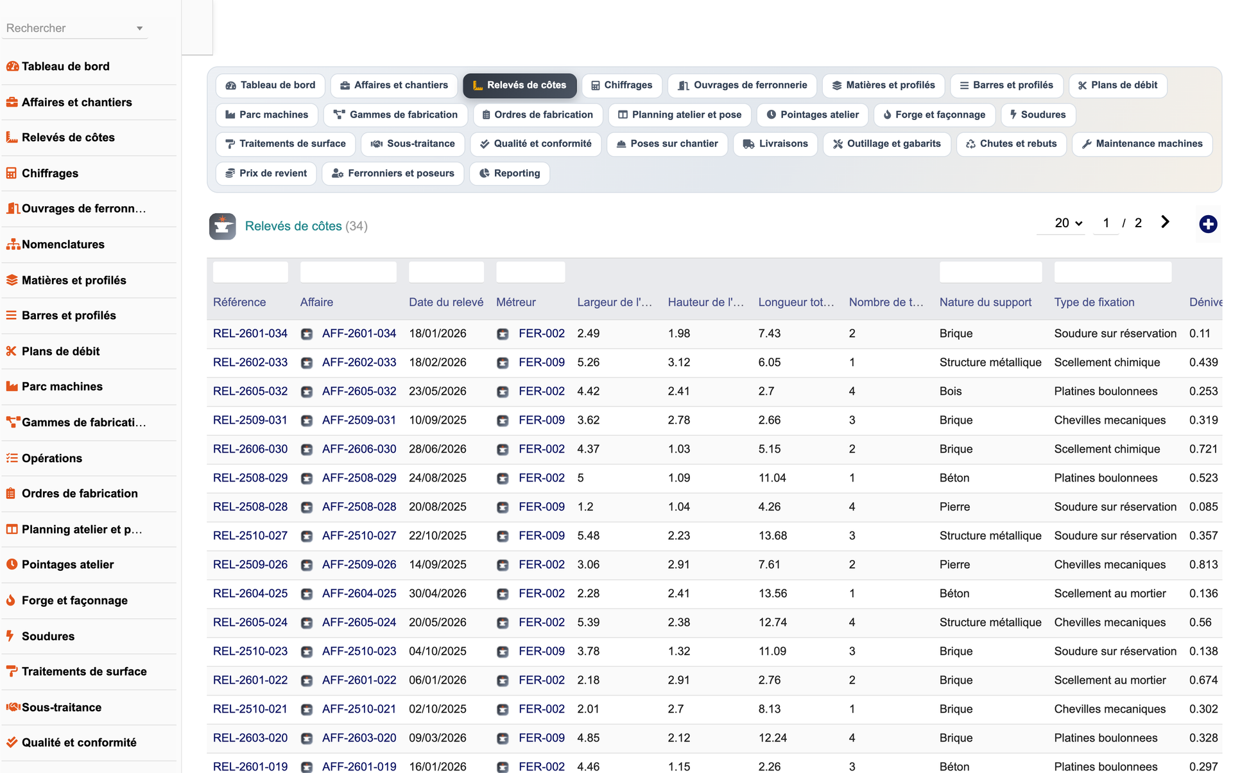
Task: Sort by the Type de fixation column header
Action: point(1094,302)
